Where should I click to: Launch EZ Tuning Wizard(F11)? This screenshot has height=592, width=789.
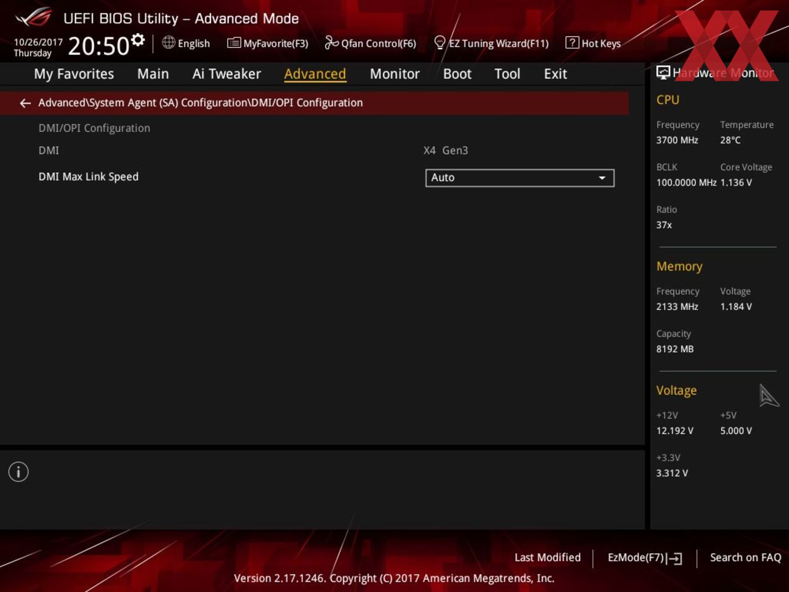click(x=491, y=43)
